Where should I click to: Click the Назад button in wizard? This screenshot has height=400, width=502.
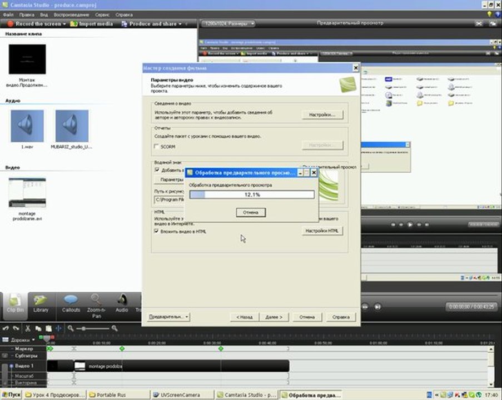click(244, 317)
